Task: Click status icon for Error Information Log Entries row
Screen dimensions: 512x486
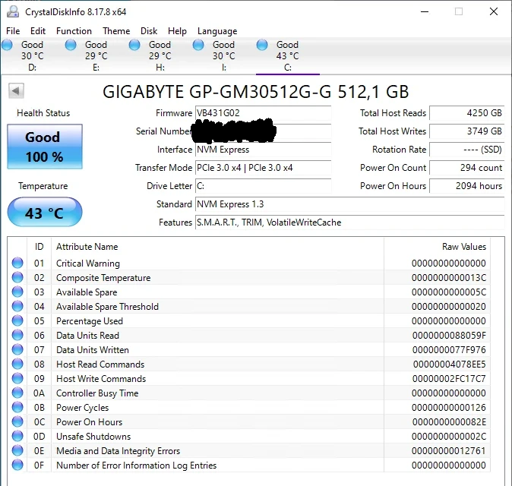Action: (17, 465)
